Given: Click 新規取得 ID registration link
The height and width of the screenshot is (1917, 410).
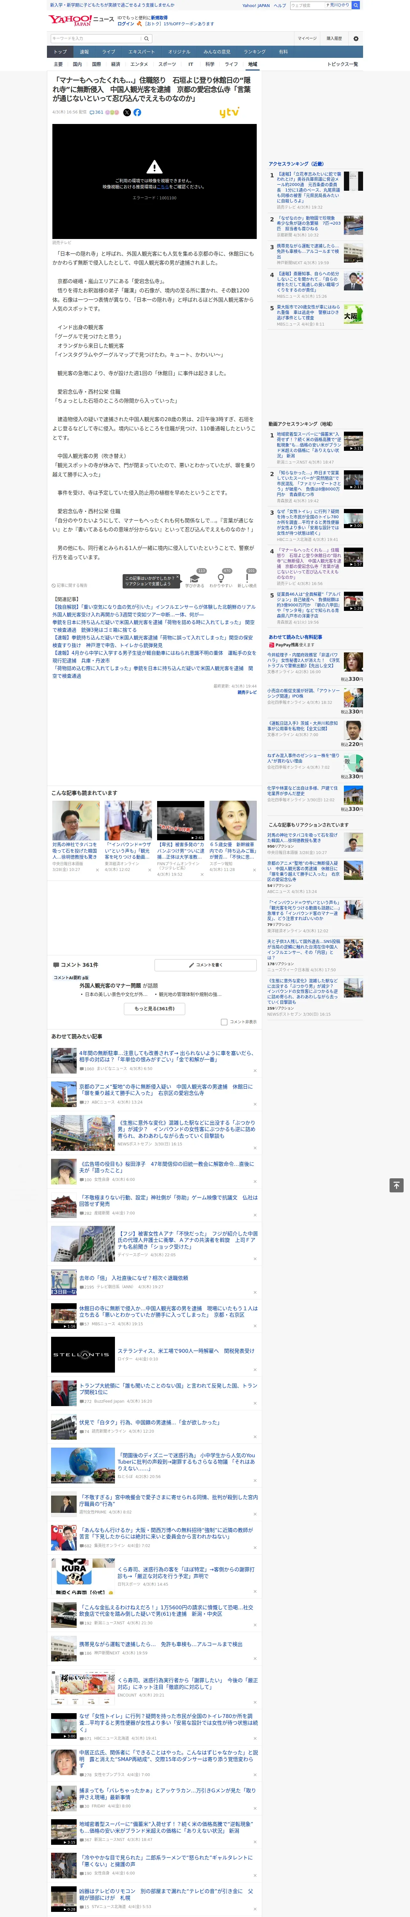Looking at the screenshot, I should tap(159, 17).
